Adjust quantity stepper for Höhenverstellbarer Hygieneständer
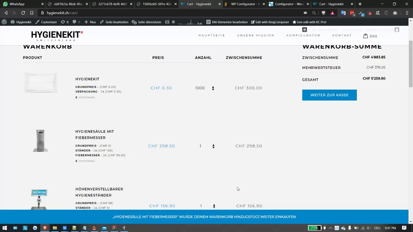This screenshot has height=232, width=413. pyautogui.click(x=214, y=206)
